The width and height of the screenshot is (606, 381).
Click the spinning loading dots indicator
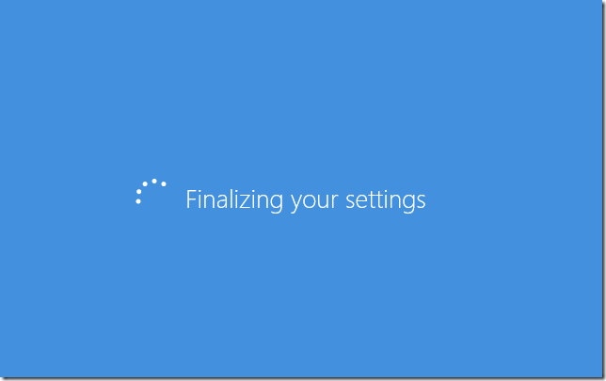click(x=151, y=191)
